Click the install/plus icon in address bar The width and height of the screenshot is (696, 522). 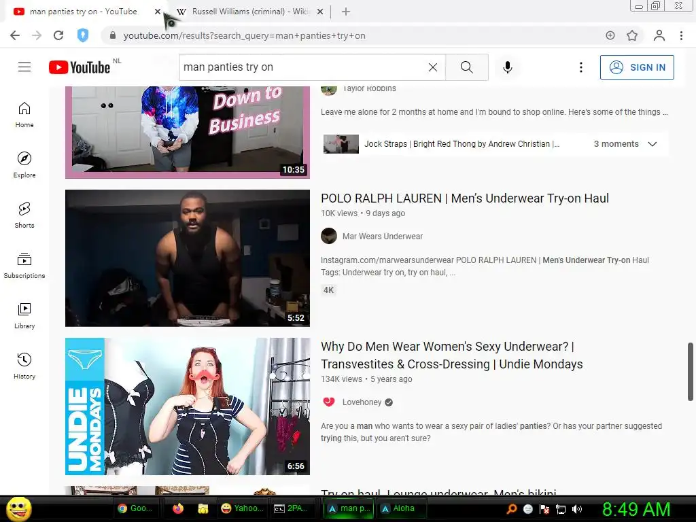610,35
